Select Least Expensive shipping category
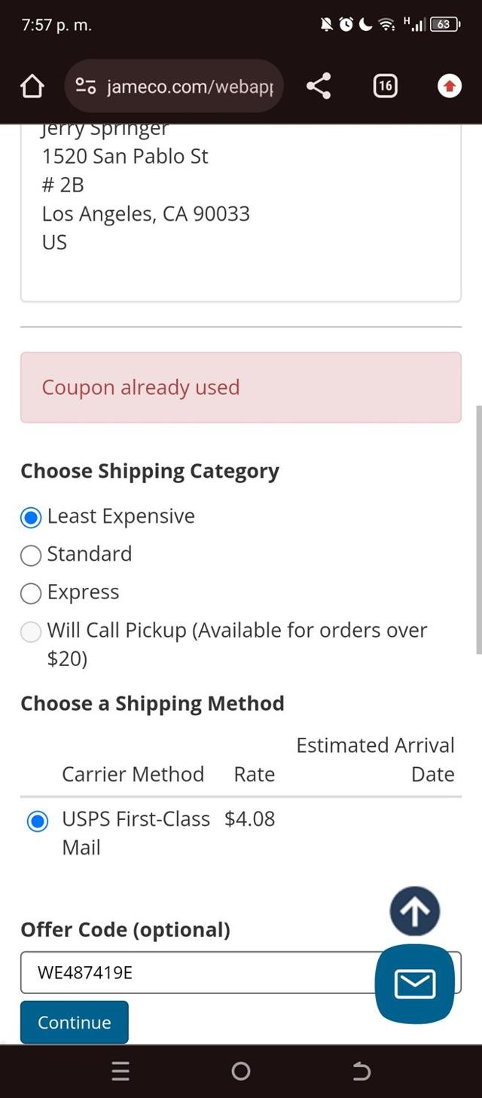The height and width of the screenshot is (1098, 482). click(x=31, y=518)
